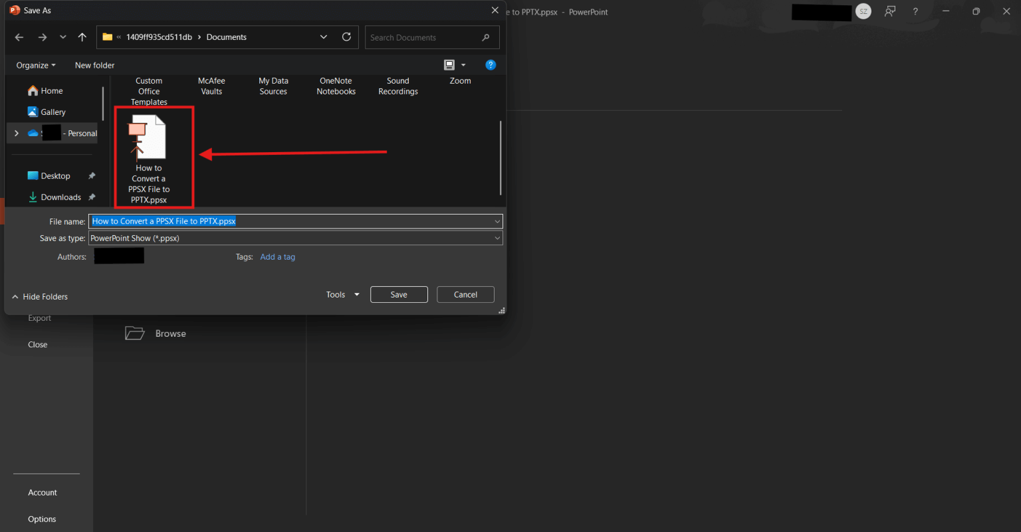The image size is (1021, 532).
Task: Click the Save button
Action: pos(399,295)
